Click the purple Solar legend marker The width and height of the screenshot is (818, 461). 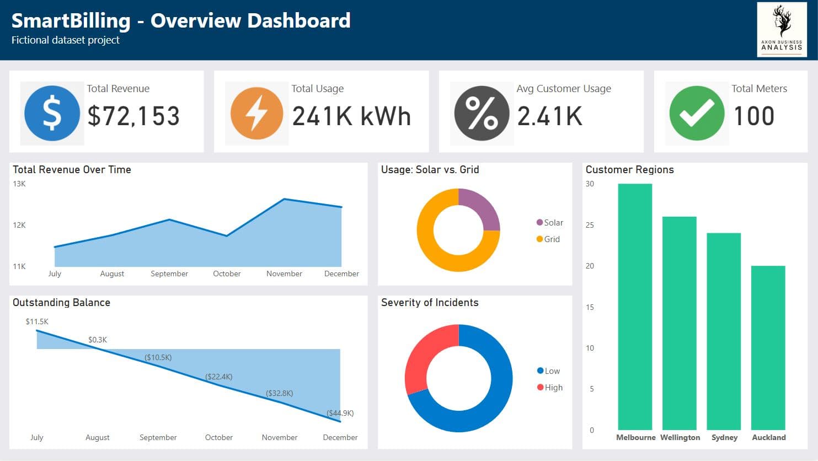tap(539, 222)
